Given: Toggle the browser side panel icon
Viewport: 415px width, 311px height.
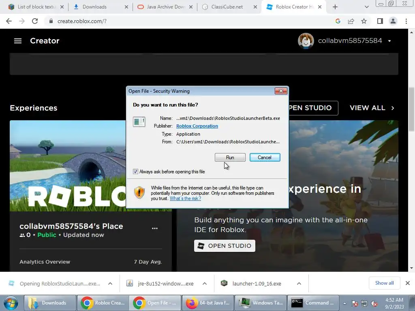Looking at the screenshot, I should pyautogui.click(x=380, y=21).
